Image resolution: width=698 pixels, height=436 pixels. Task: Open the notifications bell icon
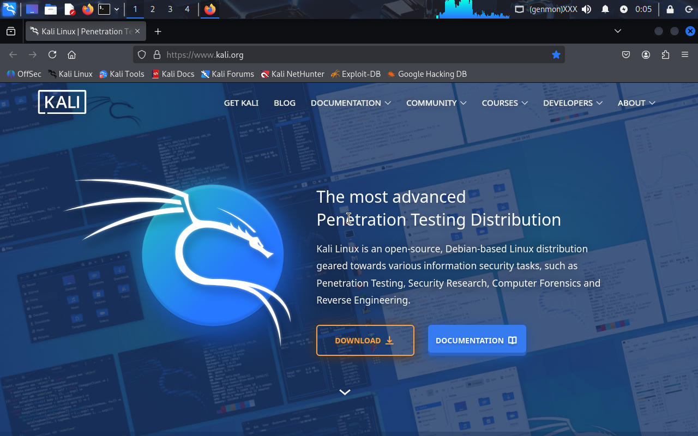(x=605, y=9)
